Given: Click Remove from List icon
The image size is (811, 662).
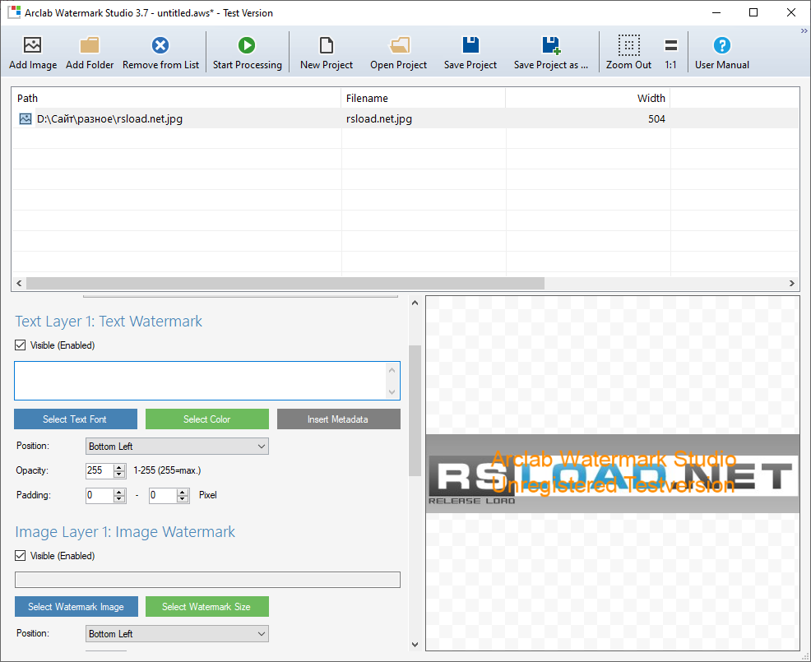Looking at the screenshot, I should pos(160,45).
